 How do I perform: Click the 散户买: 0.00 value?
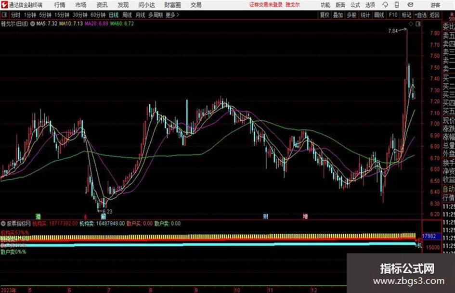coord(140,224)
